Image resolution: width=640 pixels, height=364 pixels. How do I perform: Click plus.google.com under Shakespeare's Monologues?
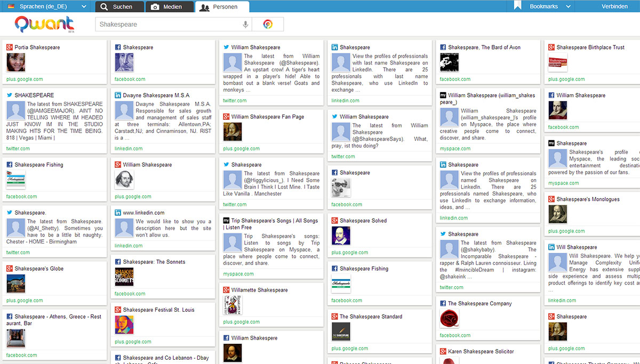[x=566, y=231]
